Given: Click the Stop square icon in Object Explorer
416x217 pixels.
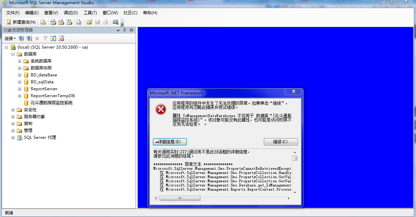Looking at the screenshot, I should tap(37, 39).
